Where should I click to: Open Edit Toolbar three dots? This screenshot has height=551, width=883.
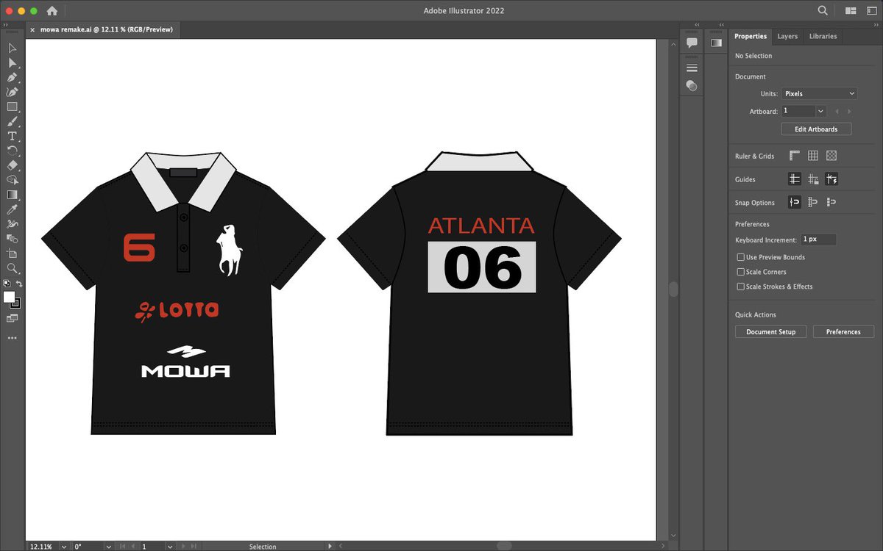coord(13,338)
